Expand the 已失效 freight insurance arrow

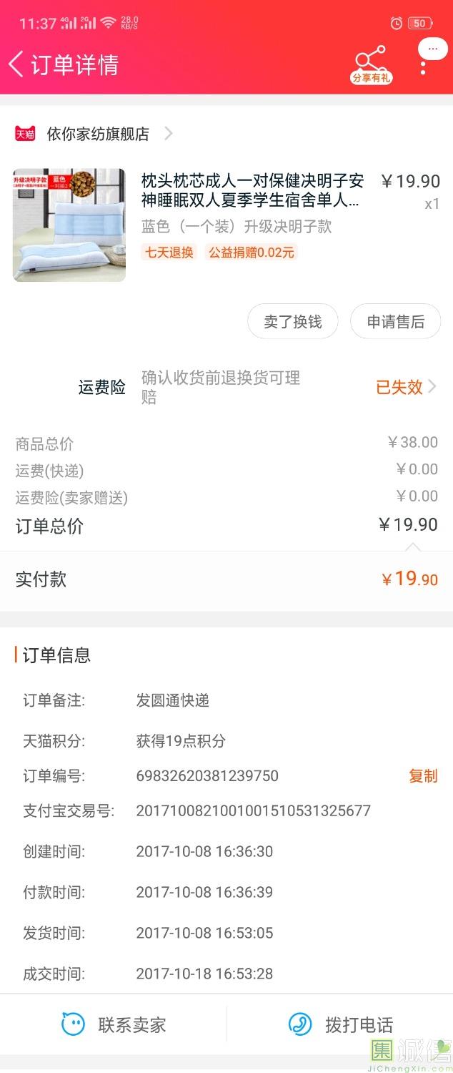[x=432, y=387]
